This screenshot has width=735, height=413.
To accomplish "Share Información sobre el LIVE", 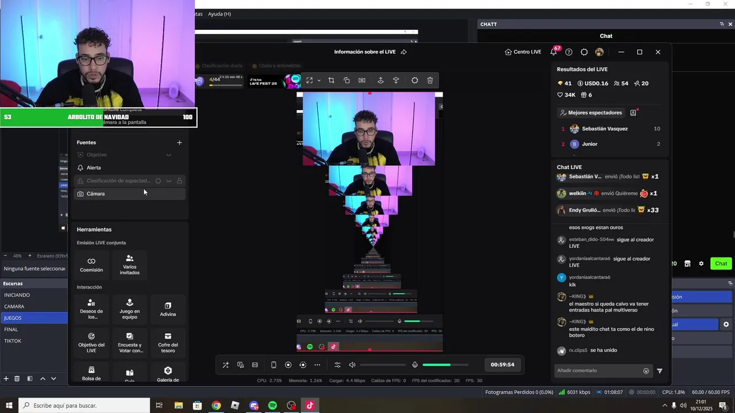I will [404, 52].
